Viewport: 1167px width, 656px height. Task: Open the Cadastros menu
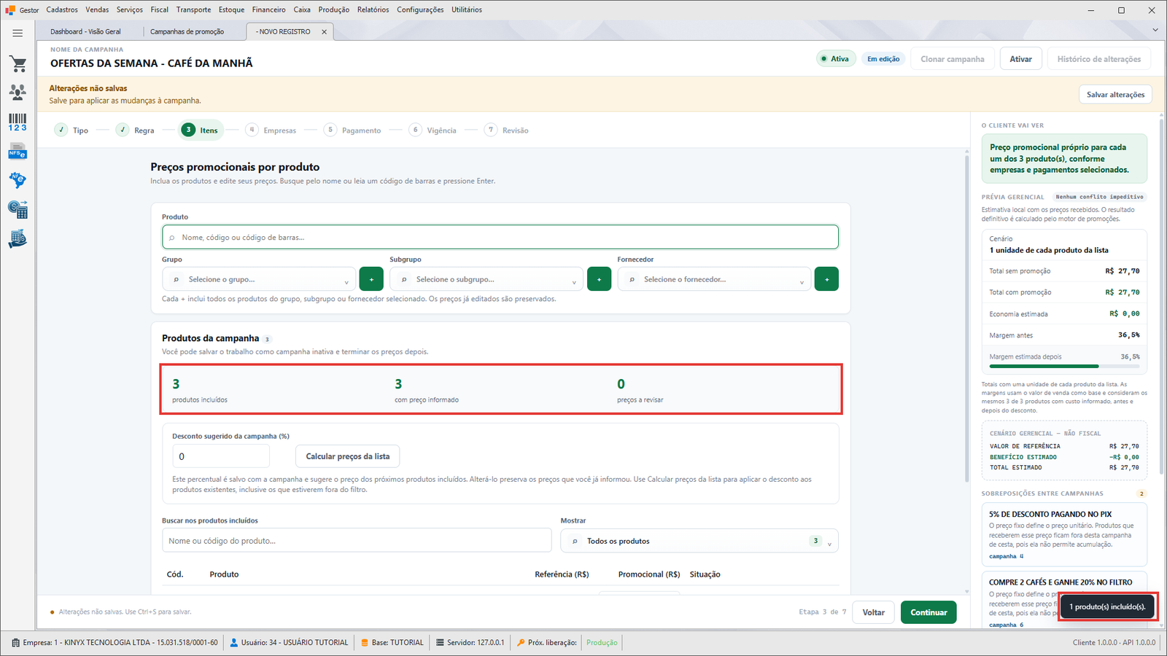62,9
